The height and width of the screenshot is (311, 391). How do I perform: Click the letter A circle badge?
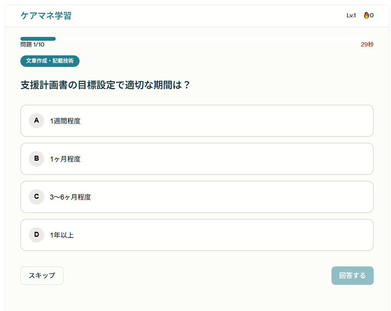[x=36, y=120]
